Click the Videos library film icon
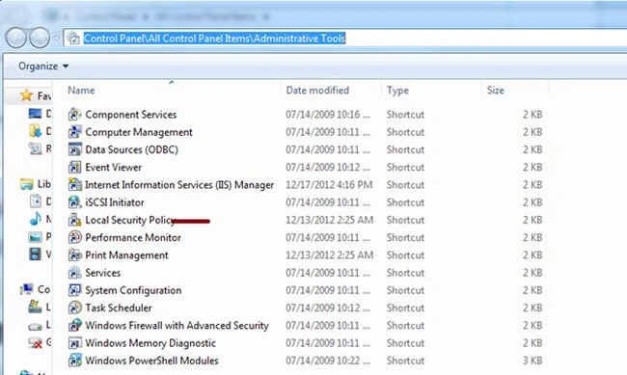627x375 pixels. pyautogui.click(x=35, y=254)
